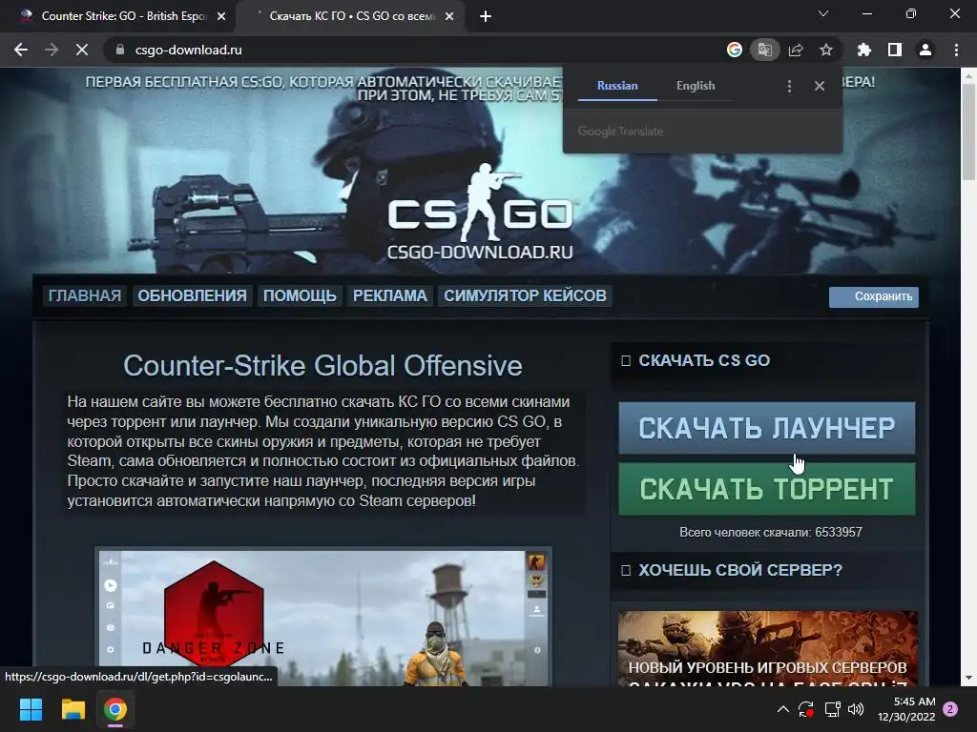This screenshot has height=732, width=977.
Task: Open the ОБНОВЛЕНИЯ menu item
Action: 192,295
